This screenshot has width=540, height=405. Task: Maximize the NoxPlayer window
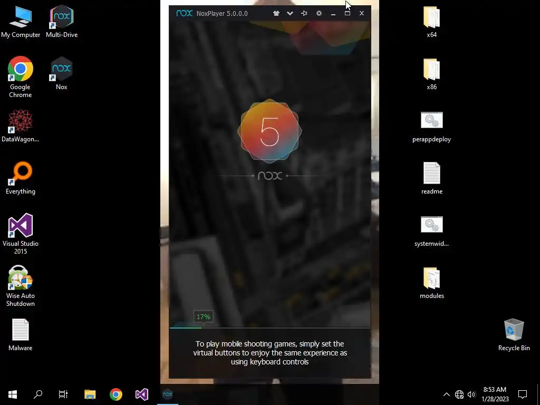[x=348, y=13]
